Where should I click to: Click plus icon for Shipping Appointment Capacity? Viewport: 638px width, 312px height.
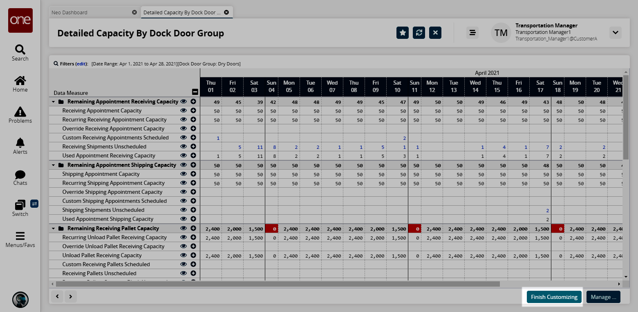click(193, 174)
